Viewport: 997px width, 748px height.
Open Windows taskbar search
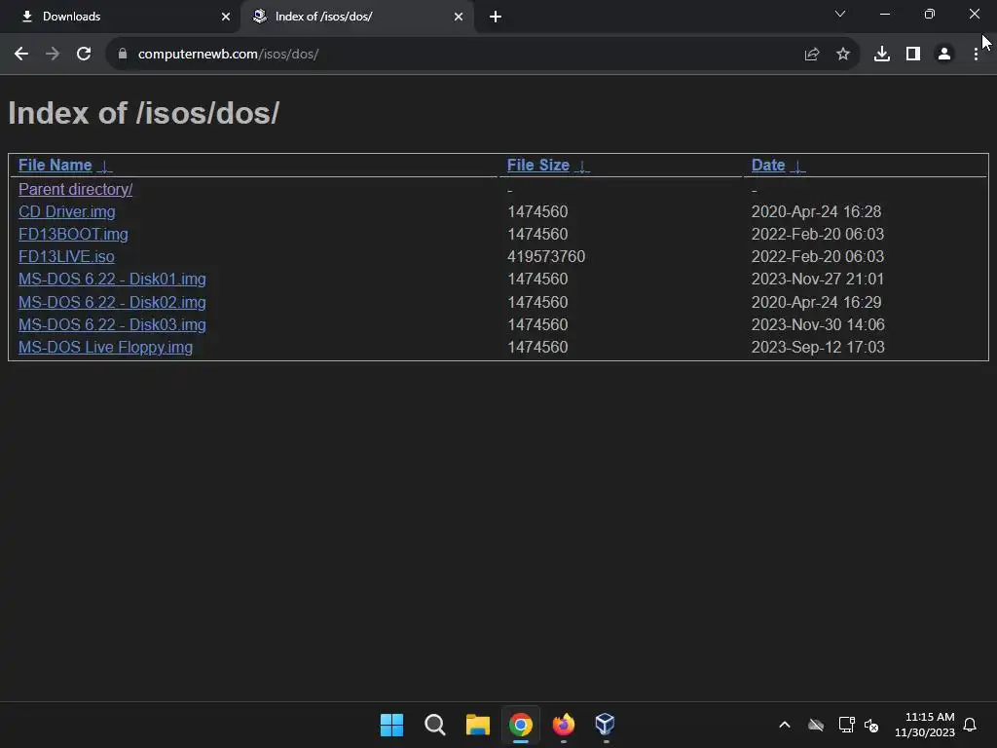click(x=435, y=725)
